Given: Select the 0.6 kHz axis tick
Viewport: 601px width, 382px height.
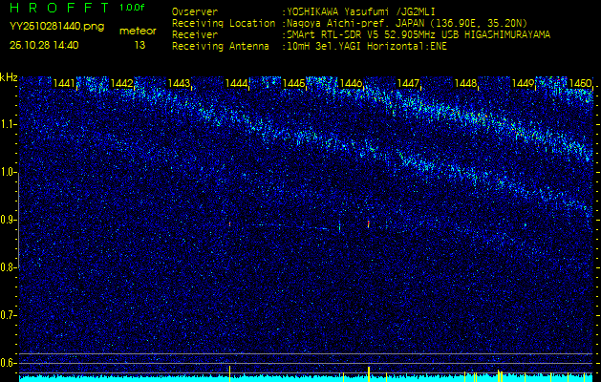Looking at the screenshot, I should 9,362.
